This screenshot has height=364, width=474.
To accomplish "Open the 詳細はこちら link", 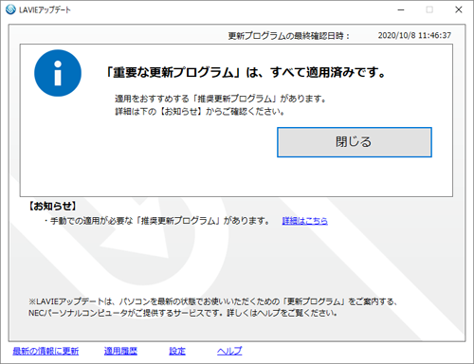I will 304,221.
